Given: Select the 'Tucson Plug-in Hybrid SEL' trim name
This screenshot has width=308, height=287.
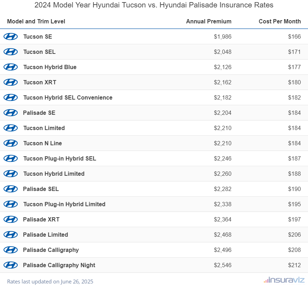Looking at the screenshot, I should point(60,158).
